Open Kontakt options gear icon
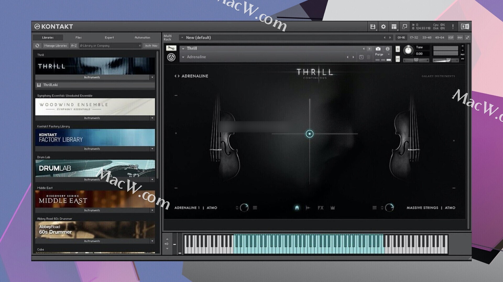Image resolution: width=503 pixels, height=282 pixels. click(x=383, y=27)
